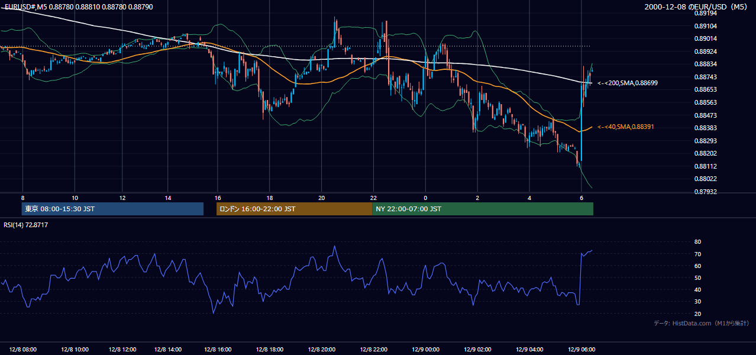Click RSI axis level 60
The image size is (756, 355).
[697, 266]
